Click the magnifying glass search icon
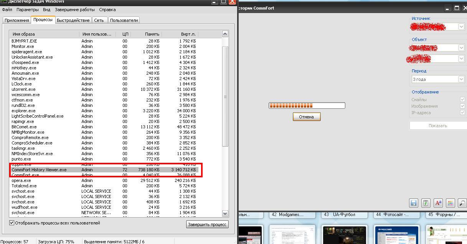Image resolution: width=467 pixels, height=244 pixels. coord(462,203)
